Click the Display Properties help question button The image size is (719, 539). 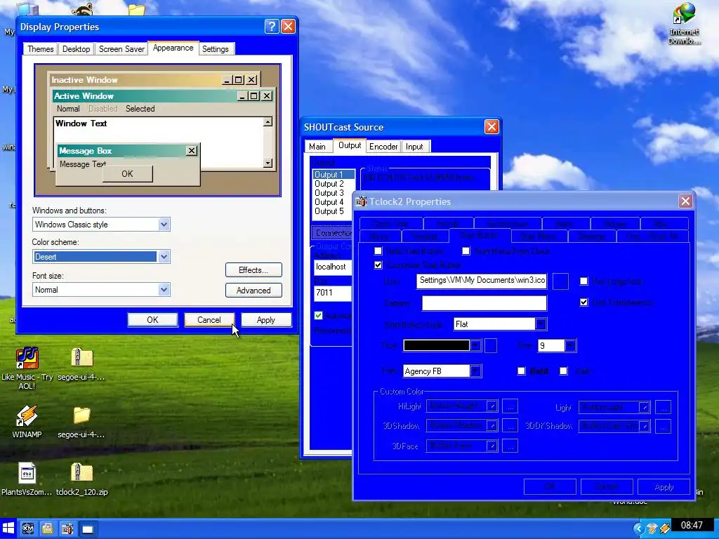coord(272,27)
